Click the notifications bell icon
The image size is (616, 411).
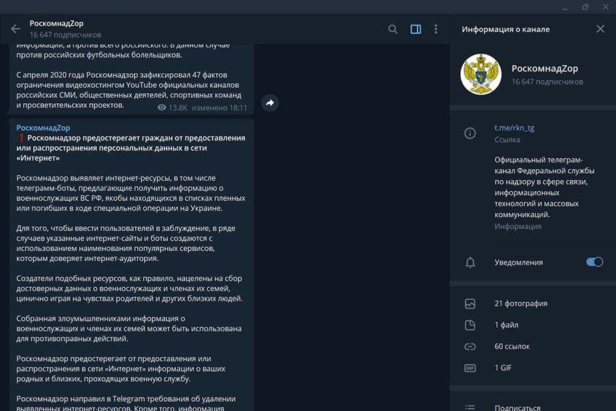point(470,262)
